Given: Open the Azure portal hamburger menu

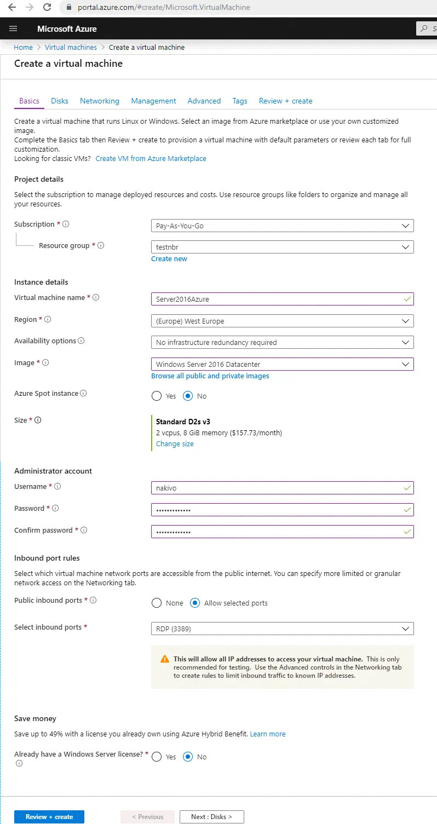Looking at the screenshot, I should click(13, 28).
